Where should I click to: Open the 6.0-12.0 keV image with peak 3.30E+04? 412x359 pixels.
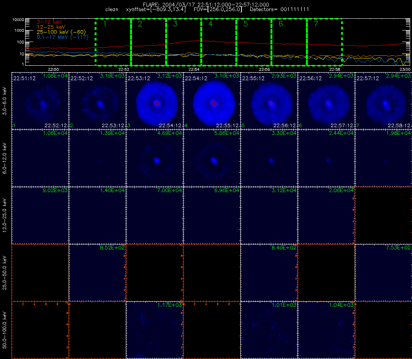pyautogui.click(x=269, y=158)
